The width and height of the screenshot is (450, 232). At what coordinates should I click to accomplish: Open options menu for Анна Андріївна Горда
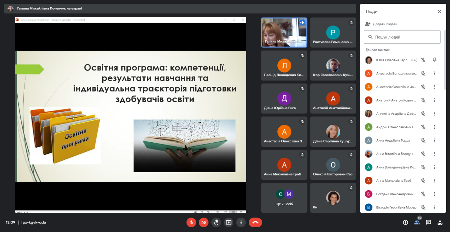click(x=435, y=141)
